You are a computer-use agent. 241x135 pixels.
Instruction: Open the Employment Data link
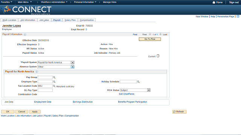[x=43, y=102]
